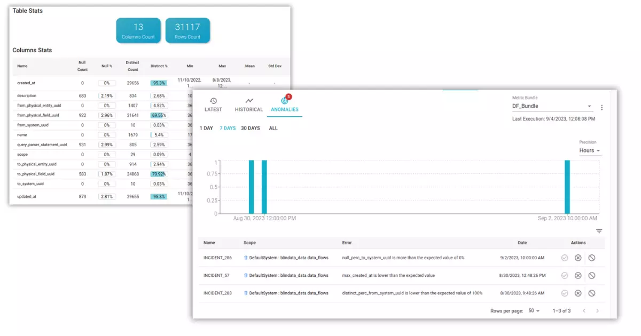
Task: Click the 2.19% null value for description
Action: (107, 95)
